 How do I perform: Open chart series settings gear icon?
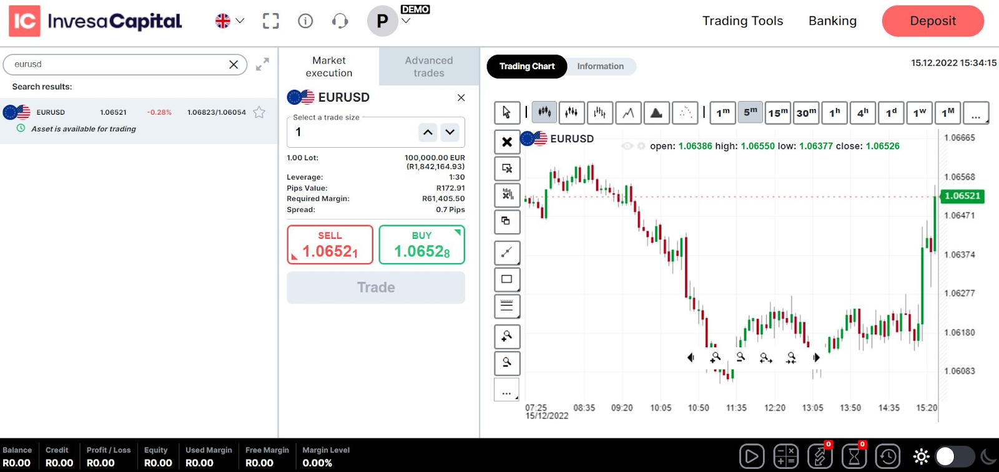641,146
